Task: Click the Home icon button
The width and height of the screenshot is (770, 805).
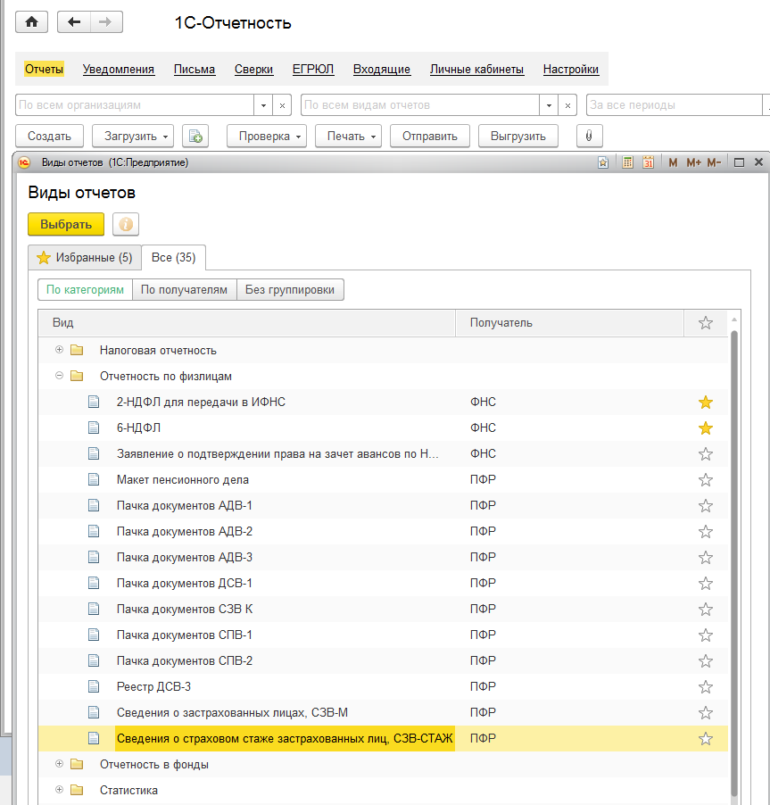Action: point(31,22)
